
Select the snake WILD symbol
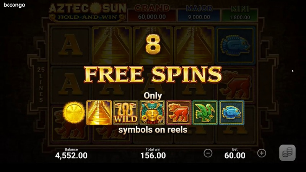click(x=126, y=113)
